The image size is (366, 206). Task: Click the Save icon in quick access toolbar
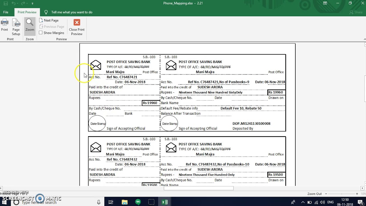pyautogui.click(x=5, y=3)
